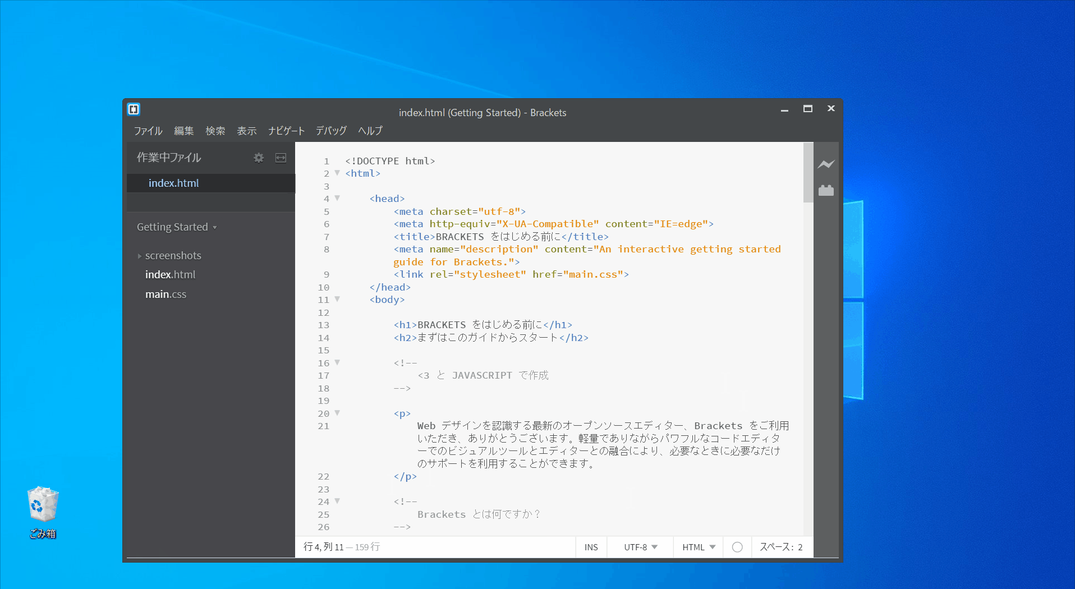Open the working files gear settings

pyautogui.click(x=259, y=158)
